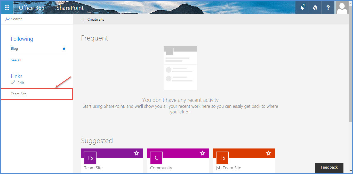Viewport: 353px width, 174px height.
Task: Click the TS logo on Team Site tile
Action: [90, 158]
